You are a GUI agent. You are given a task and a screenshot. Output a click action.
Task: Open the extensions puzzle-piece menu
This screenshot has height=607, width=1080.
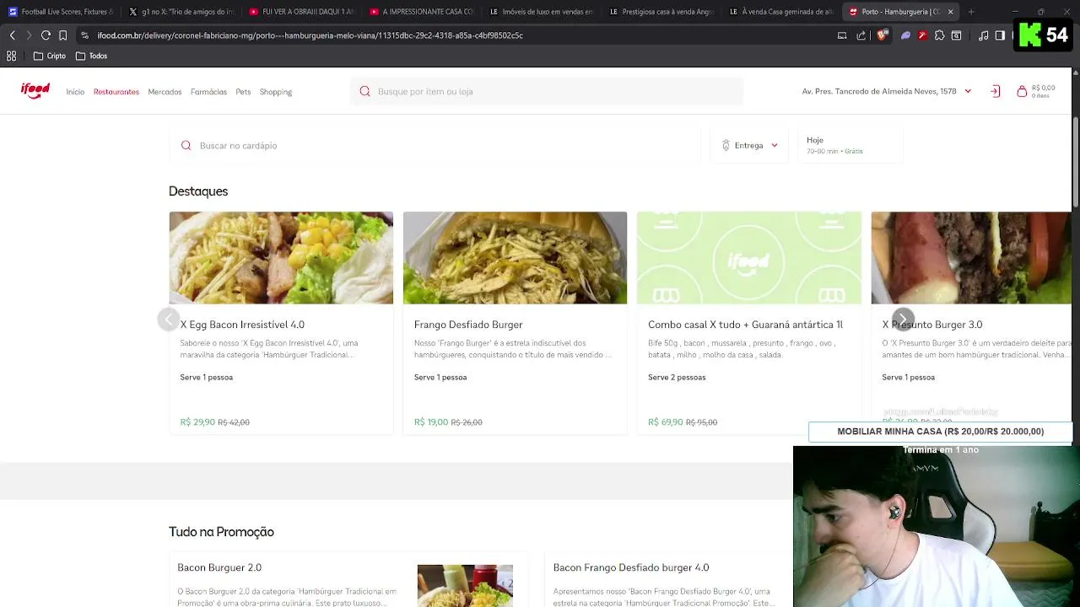939,35
